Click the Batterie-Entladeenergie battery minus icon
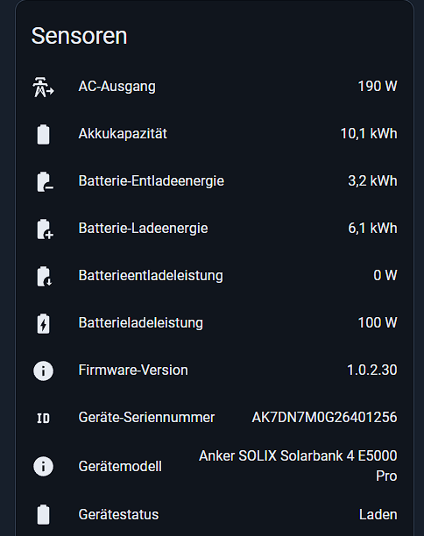 45,181
